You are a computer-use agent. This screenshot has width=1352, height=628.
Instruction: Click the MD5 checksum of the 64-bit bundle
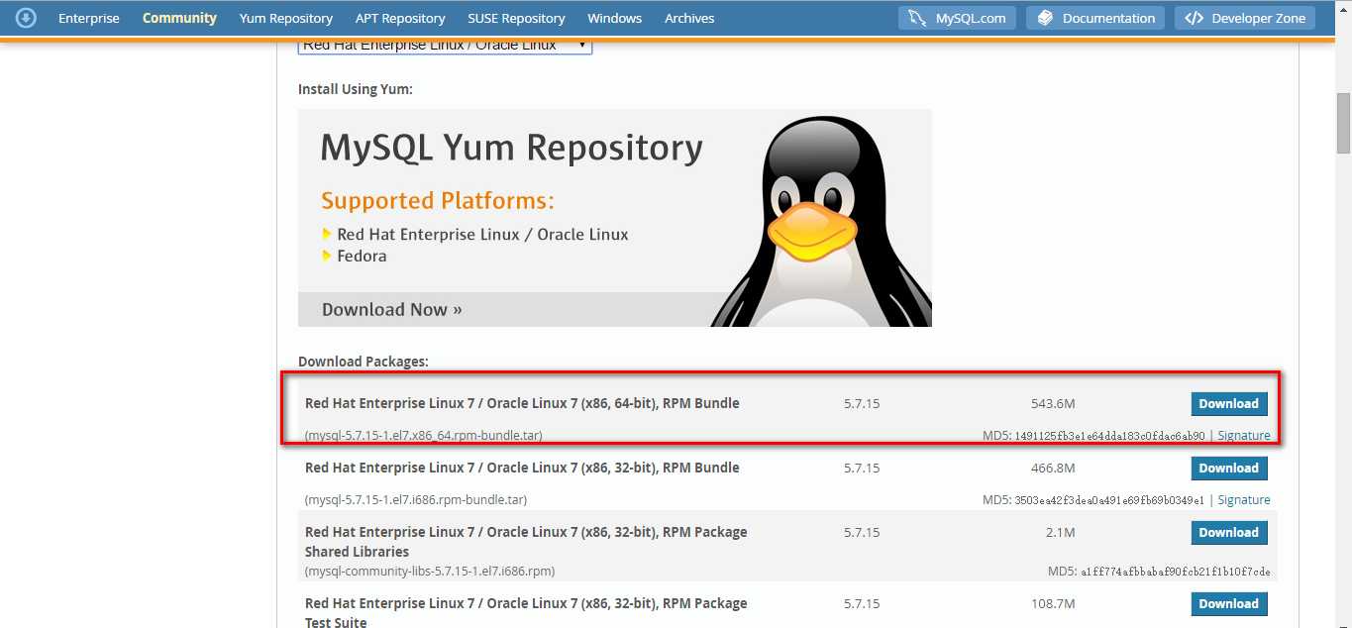1109,436
